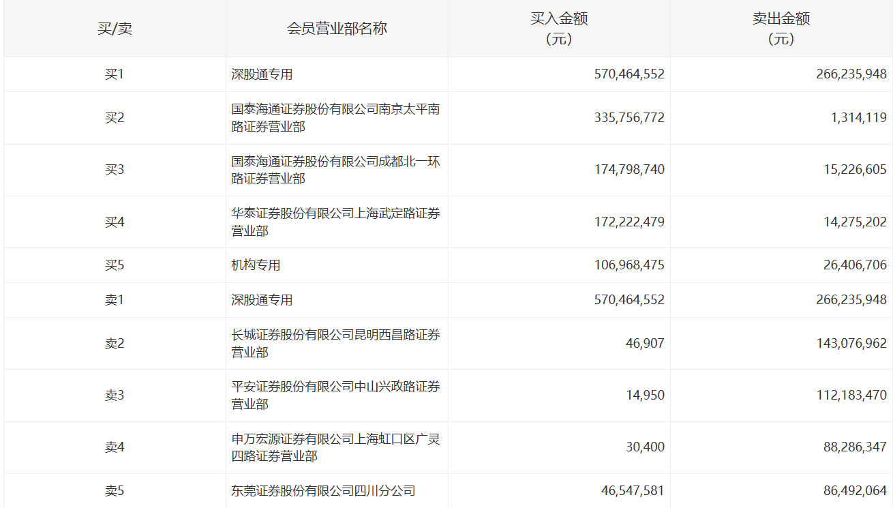Click the buy amount 46,907

point(645,344)
